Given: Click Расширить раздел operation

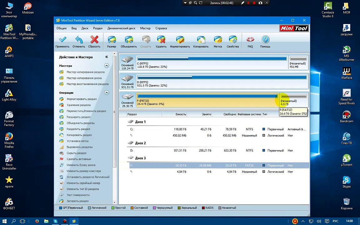Looking at the screenshot, I should pyautogui.click(x=78, y=117).
